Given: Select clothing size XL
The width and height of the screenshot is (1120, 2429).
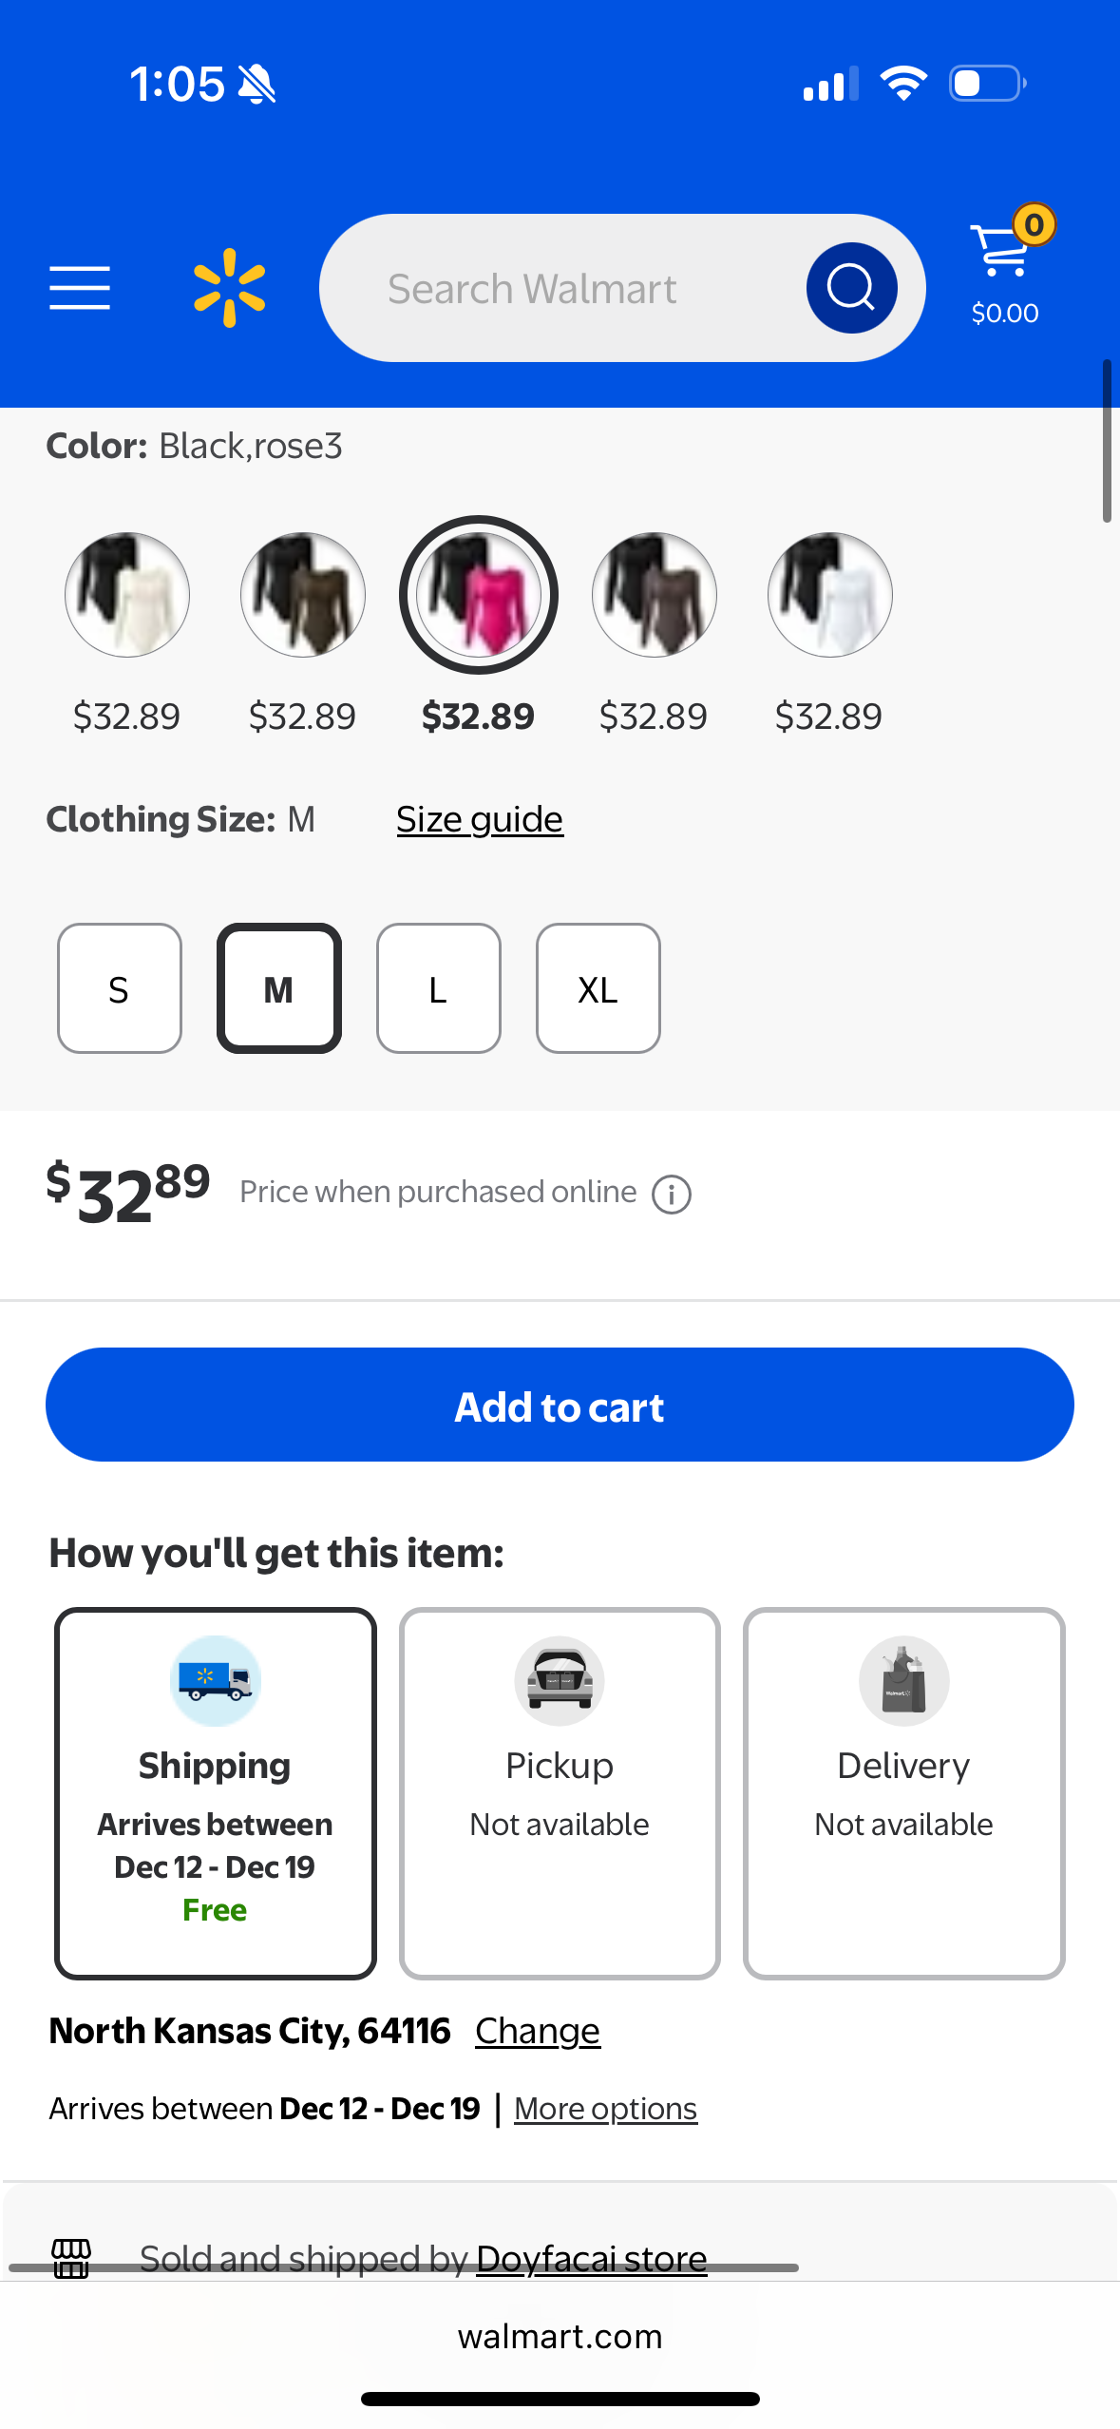Looking at the screenshot, I should [598, 988].
